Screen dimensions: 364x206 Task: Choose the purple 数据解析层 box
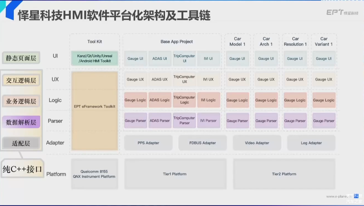(21, 122)
